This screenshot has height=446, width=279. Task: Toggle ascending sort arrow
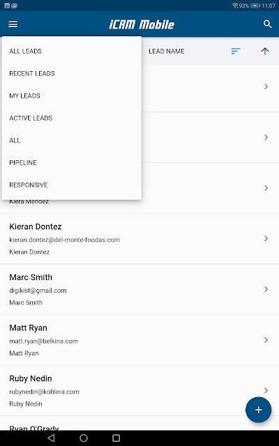click(265, 51)
